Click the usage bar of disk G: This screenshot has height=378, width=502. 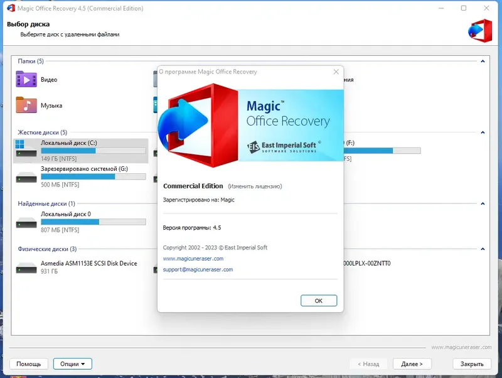(x=93, y=176)
